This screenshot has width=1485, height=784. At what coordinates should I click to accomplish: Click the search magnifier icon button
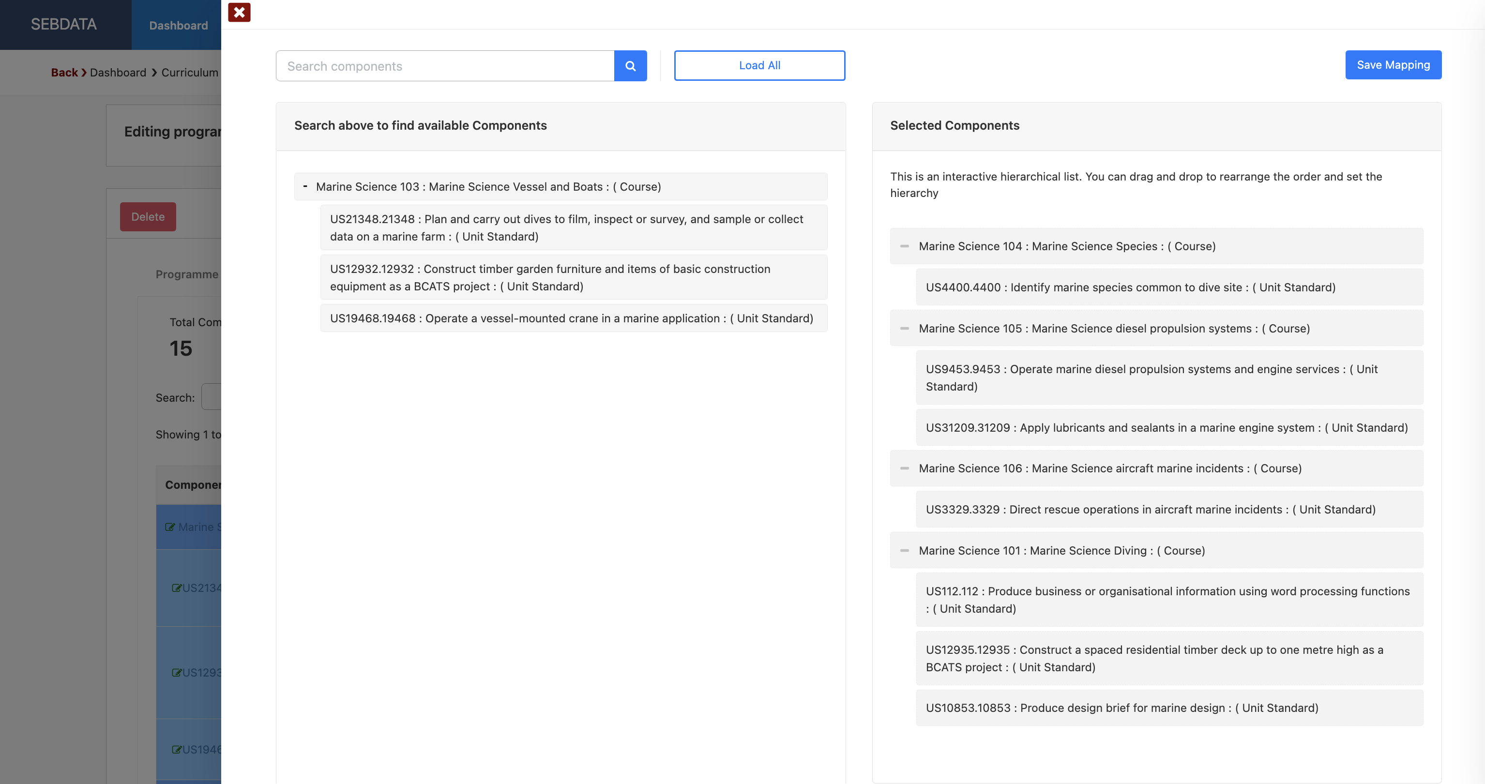630,66
